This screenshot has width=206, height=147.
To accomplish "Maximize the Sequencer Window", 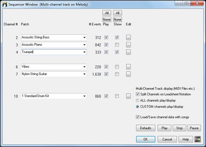I will [x=186, y=3].
